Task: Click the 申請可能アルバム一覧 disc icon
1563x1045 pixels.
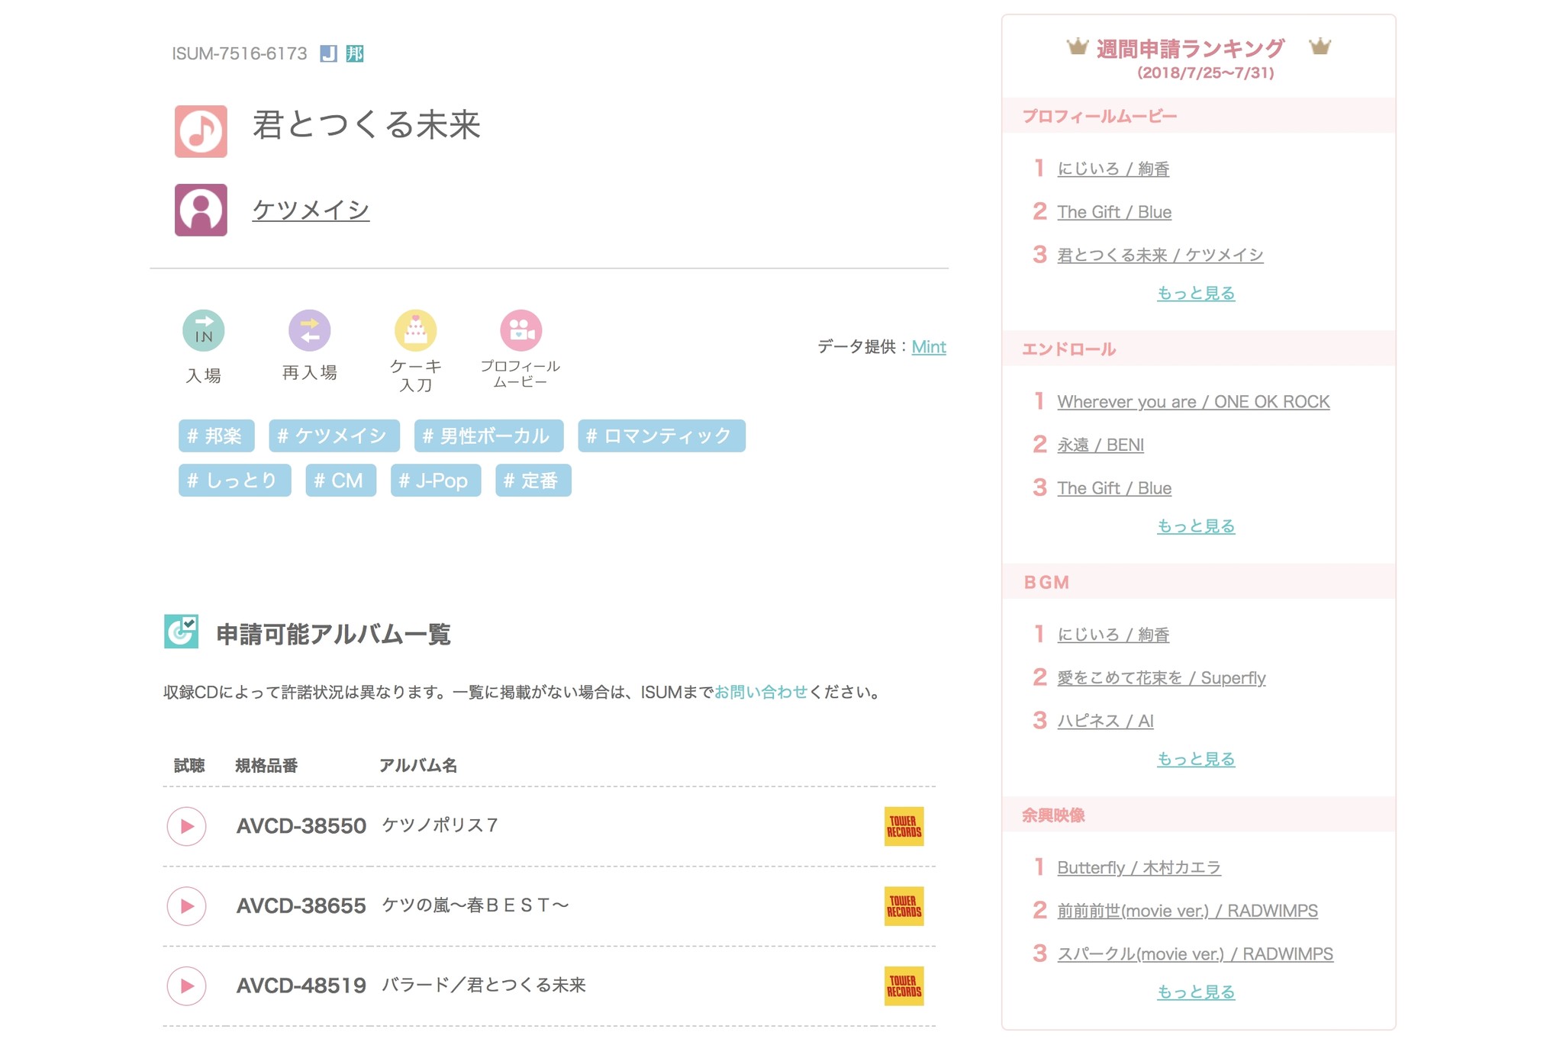Action: (181, 632)
